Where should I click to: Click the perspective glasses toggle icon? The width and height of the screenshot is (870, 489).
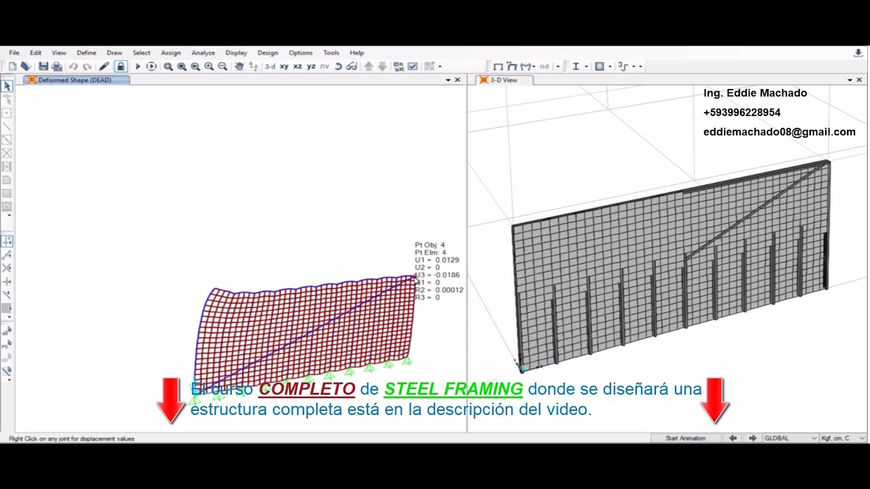coord(351,67)
